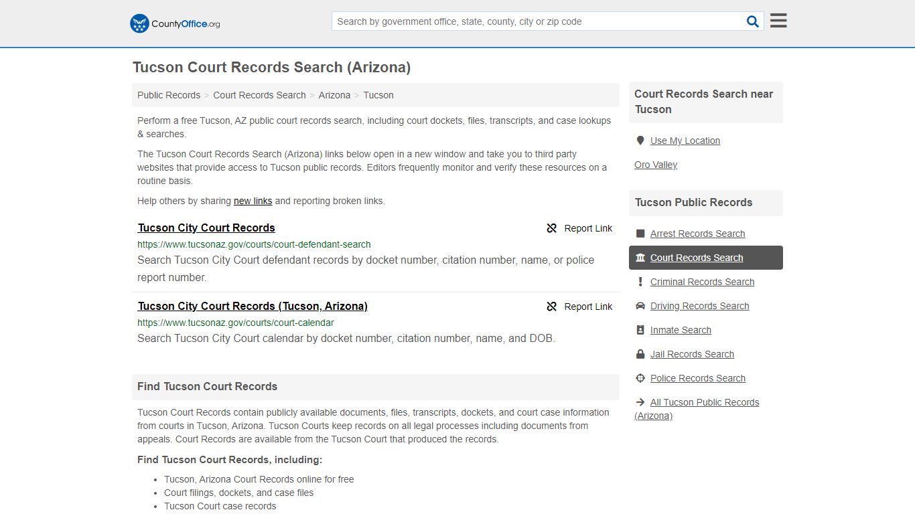Open Police Records Search link
Image resolution: width=915 pixels, height=514 pixels.
697,378
